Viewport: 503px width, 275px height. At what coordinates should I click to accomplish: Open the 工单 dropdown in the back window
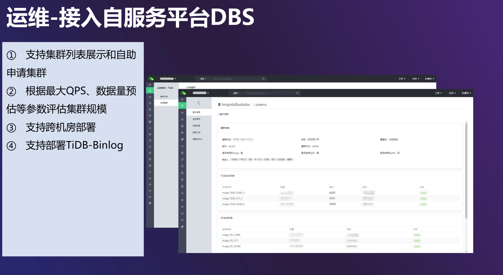tap(402, 79)
